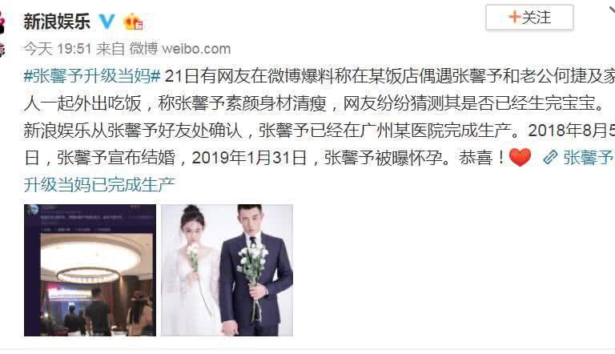
Task: Open article link 升级当妈已完成生产
Action: [99, 184]
